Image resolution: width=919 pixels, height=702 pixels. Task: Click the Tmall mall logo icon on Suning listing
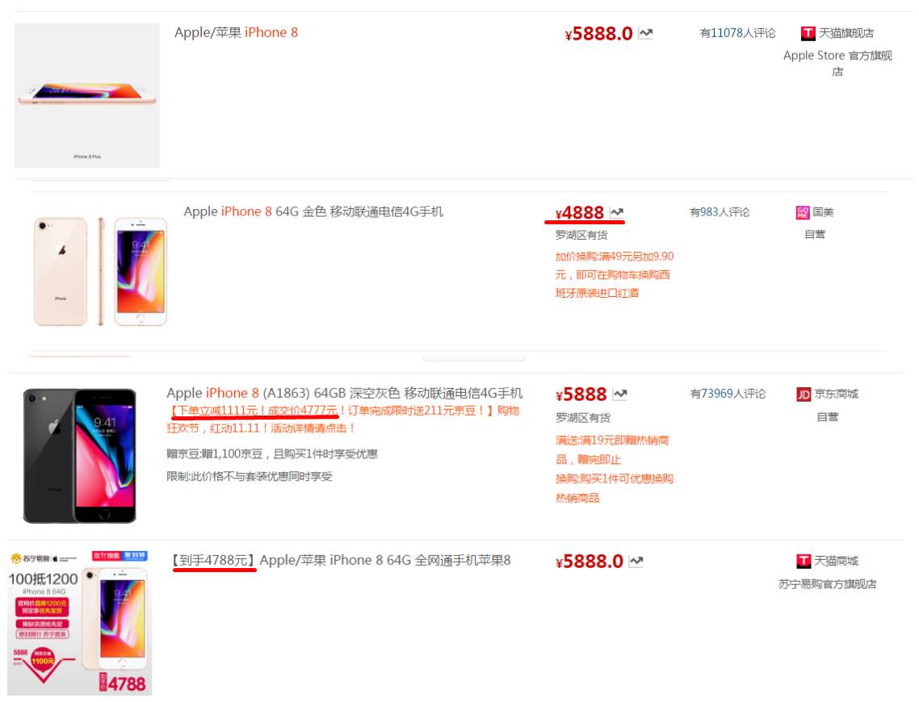tap(804, 562)
